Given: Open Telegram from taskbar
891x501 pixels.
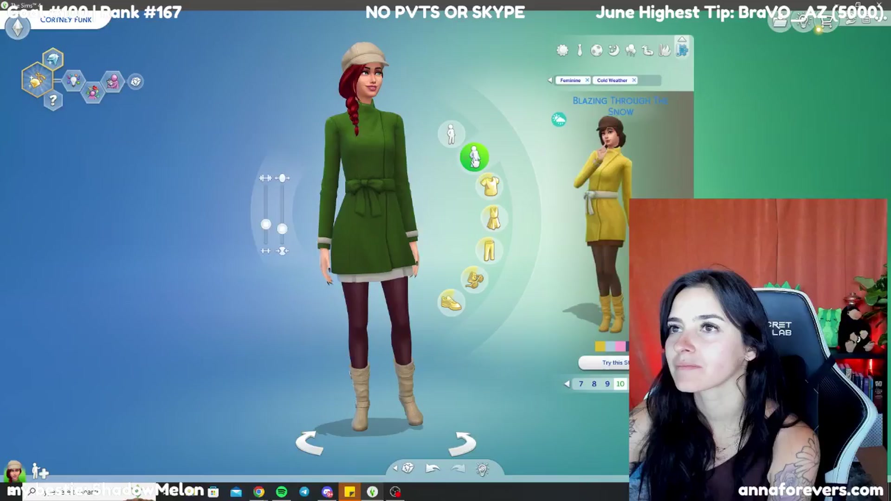Looking at the screenshot, I should point(304,492).
